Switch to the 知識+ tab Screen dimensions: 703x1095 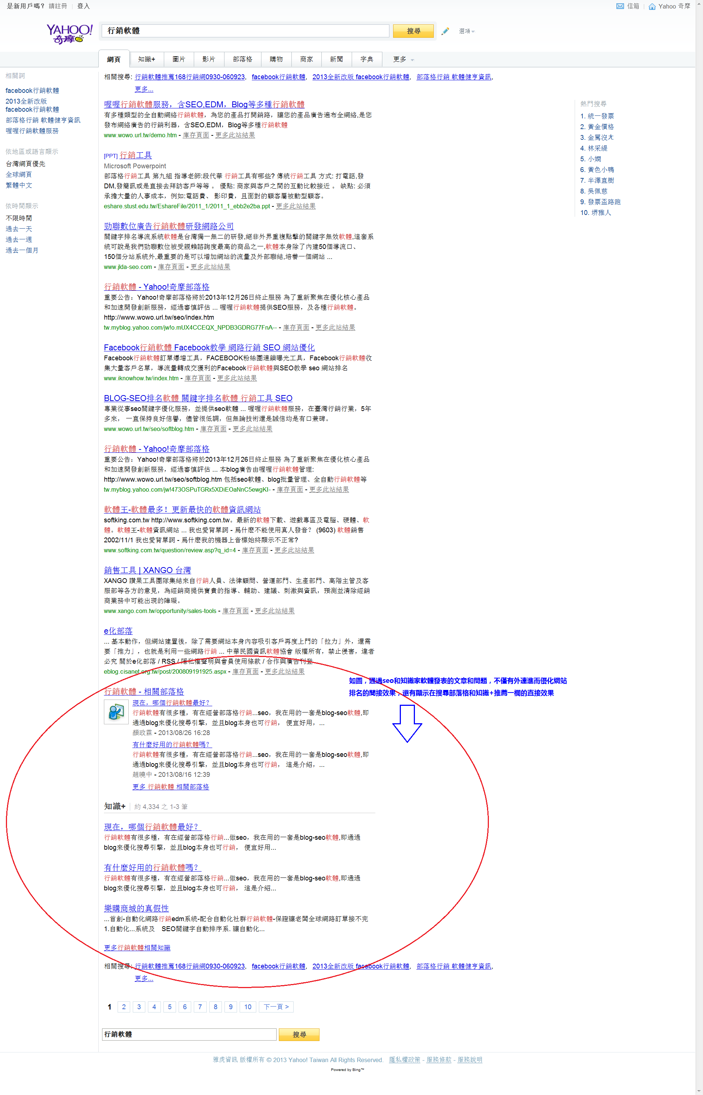[x=146, y=59]
